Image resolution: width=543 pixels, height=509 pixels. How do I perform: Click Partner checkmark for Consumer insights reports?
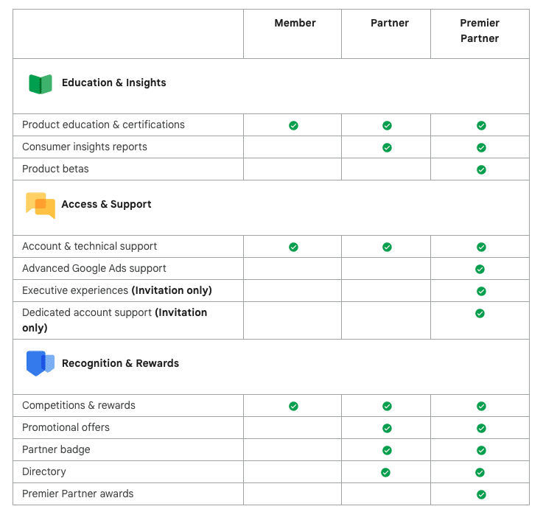387,147
